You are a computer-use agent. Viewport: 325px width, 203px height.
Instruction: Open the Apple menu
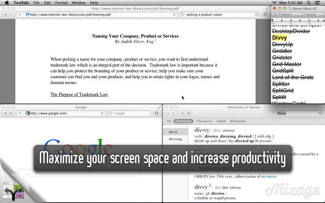coord(6,3)
